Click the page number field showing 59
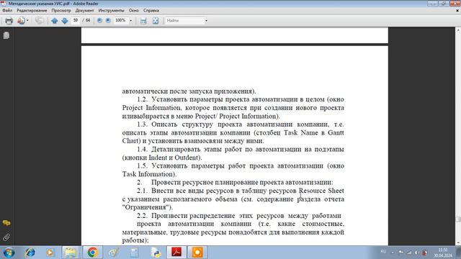461x259 pixels. (76, 20)
